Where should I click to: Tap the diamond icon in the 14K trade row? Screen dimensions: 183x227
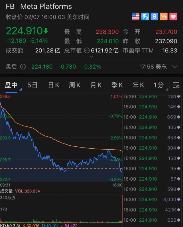pos(179,107)
